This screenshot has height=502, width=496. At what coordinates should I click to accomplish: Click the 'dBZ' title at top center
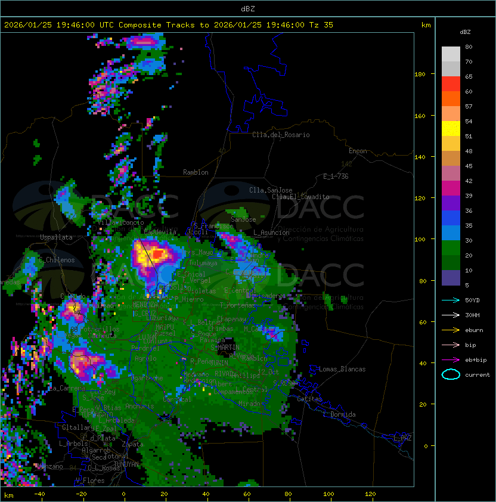[x=248, y=9]
